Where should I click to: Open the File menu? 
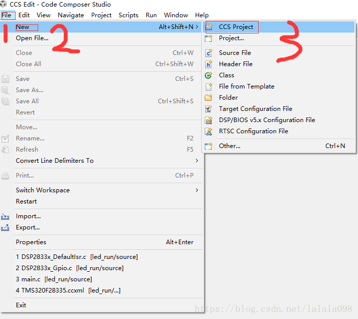click(x=7, y=15)
